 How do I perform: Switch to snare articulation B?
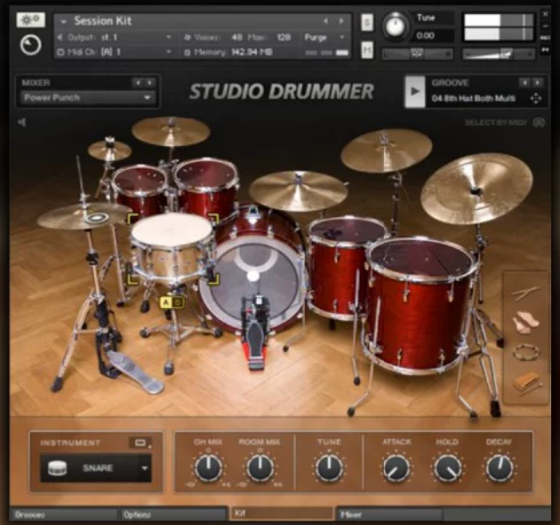pos(178,303)
